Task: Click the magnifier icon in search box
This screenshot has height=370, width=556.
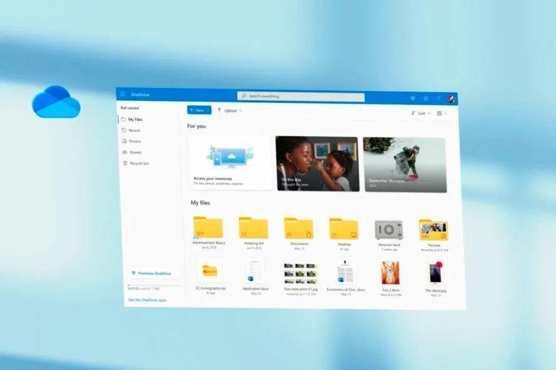Action: click(x=244, y=96)
